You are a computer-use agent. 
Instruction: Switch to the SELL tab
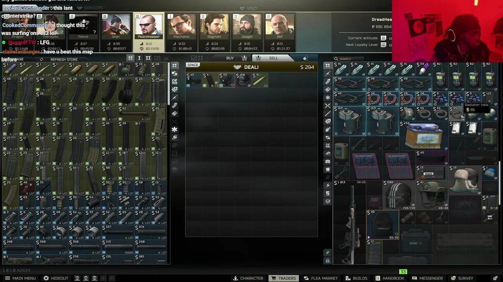click(273, 58)
